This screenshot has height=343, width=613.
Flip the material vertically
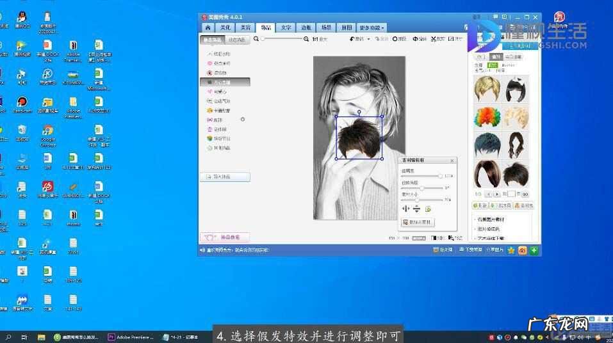417,209
